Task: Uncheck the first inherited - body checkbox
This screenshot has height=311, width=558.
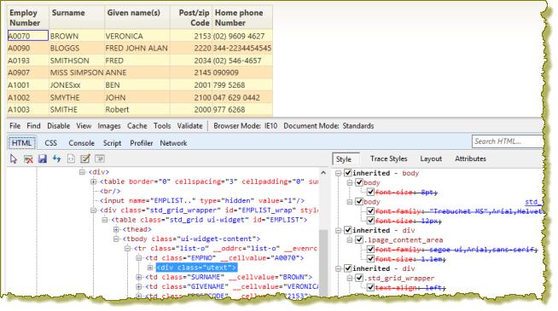Action: 348,173
